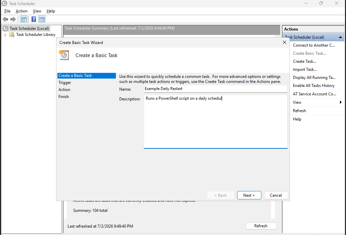
Task: Click the 'Last refreshed at' status text
Action: (100, 226)
